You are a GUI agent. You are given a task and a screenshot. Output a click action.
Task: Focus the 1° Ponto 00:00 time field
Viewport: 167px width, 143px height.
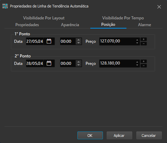coord(68,41)
